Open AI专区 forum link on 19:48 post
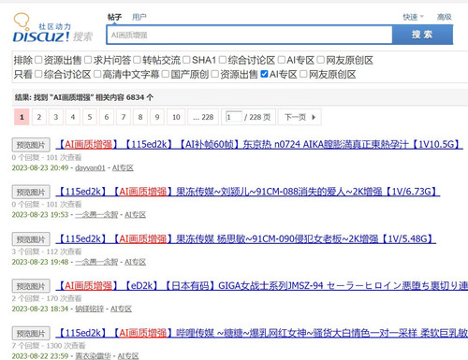The height and width of the screenshot is (360, 468). click(x=136, y=262)
